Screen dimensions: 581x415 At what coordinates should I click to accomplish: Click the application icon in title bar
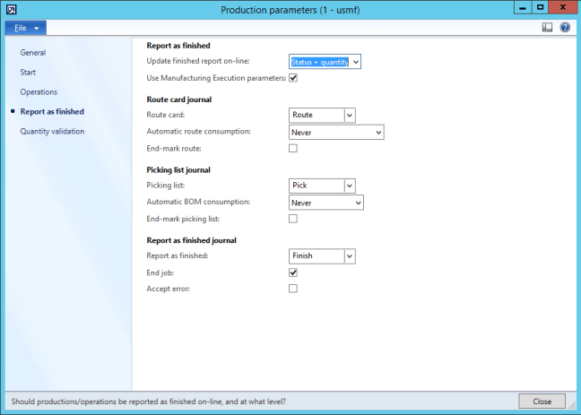12,9
